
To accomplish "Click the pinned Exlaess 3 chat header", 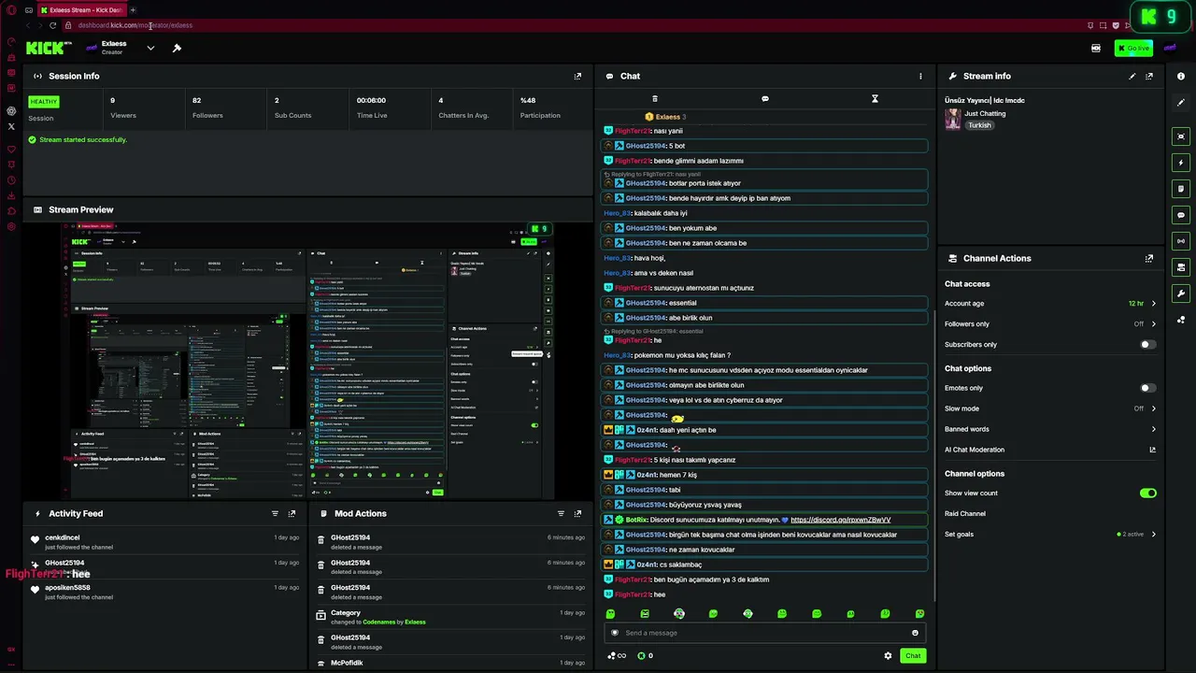I will tap(667, 117).
